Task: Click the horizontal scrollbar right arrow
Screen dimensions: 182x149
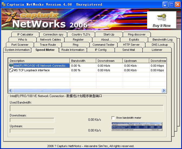Action: pos(164,90)
